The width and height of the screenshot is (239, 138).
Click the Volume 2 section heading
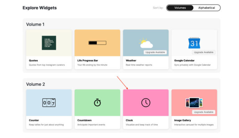pos(35,84)
